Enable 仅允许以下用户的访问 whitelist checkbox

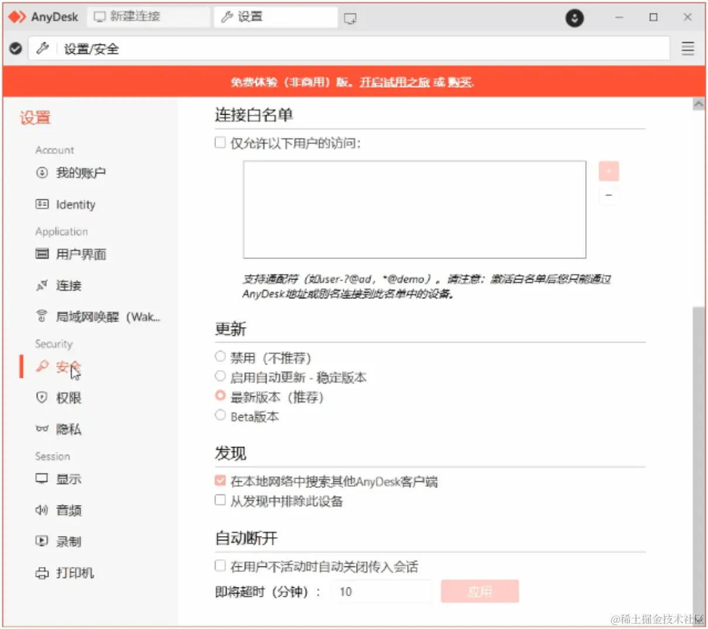pos(220,142)
